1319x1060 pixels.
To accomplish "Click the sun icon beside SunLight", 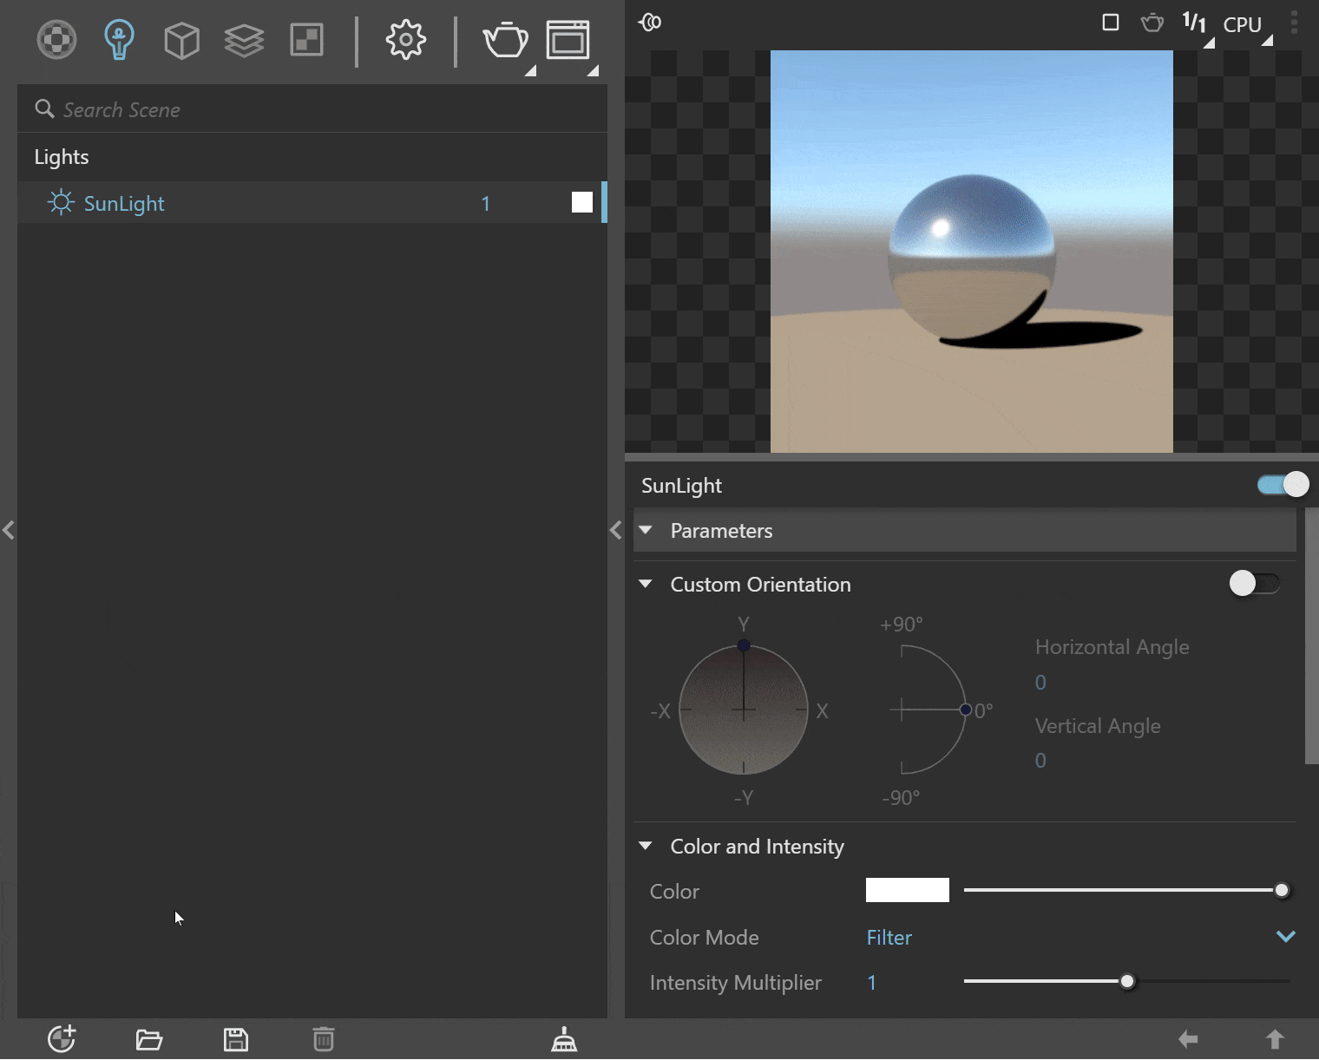I will [61, 203].
